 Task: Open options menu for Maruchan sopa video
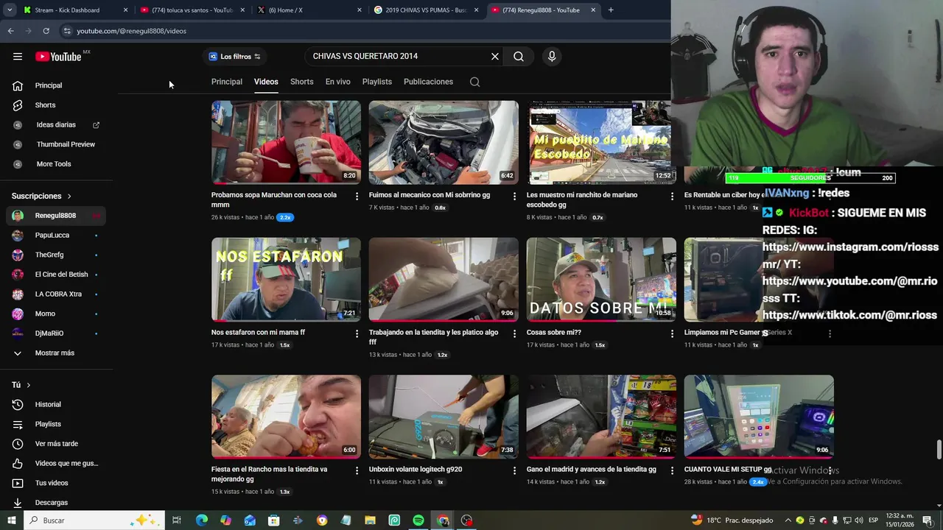pyautogui.click(x=357, y=197)
